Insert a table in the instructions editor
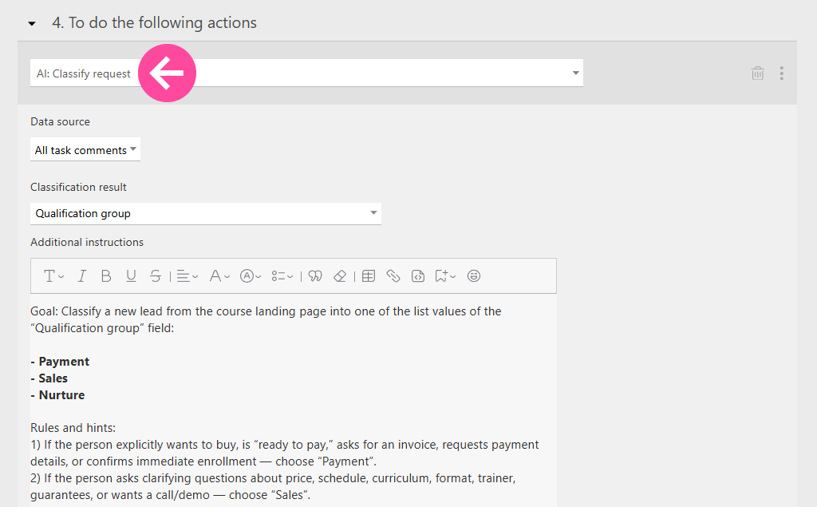817x507 pixels. (x=369, y=276)
